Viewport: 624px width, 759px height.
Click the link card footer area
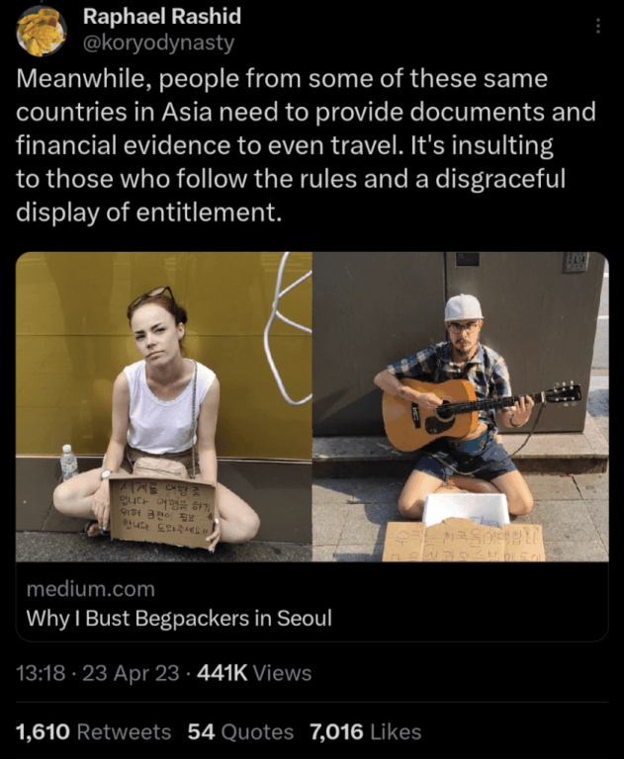312,602
